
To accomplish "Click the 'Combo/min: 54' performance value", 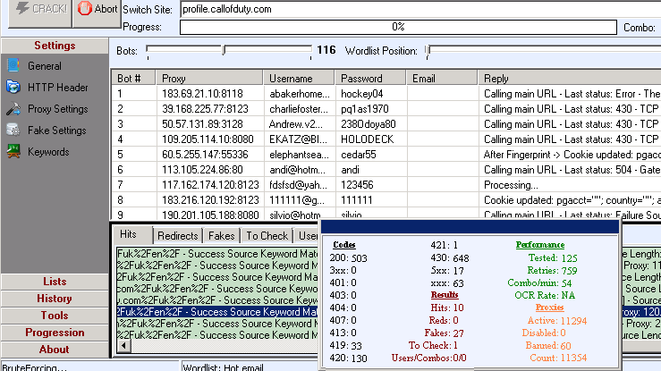I will [539, 283].
